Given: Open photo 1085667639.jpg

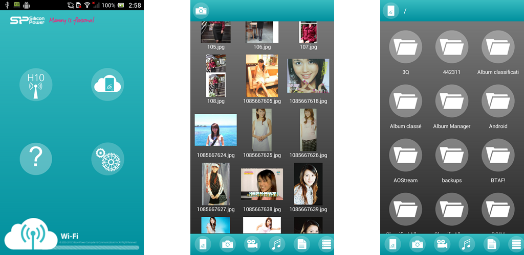Looking at the screenshot, I should tap(308, 184).
